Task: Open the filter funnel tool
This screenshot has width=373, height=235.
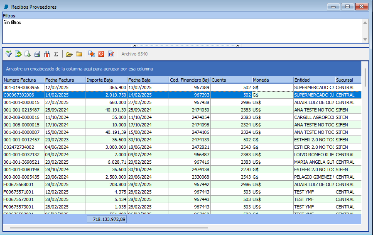Action: coord(9,54)
